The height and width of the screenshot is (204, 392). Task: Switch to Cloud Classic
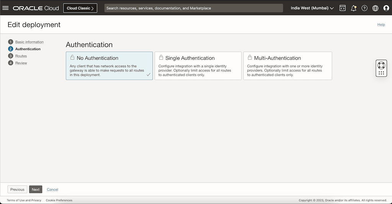pos(80,8)
